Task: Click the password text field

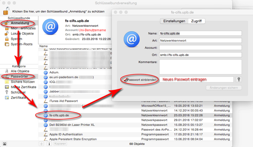Action: 196,79
